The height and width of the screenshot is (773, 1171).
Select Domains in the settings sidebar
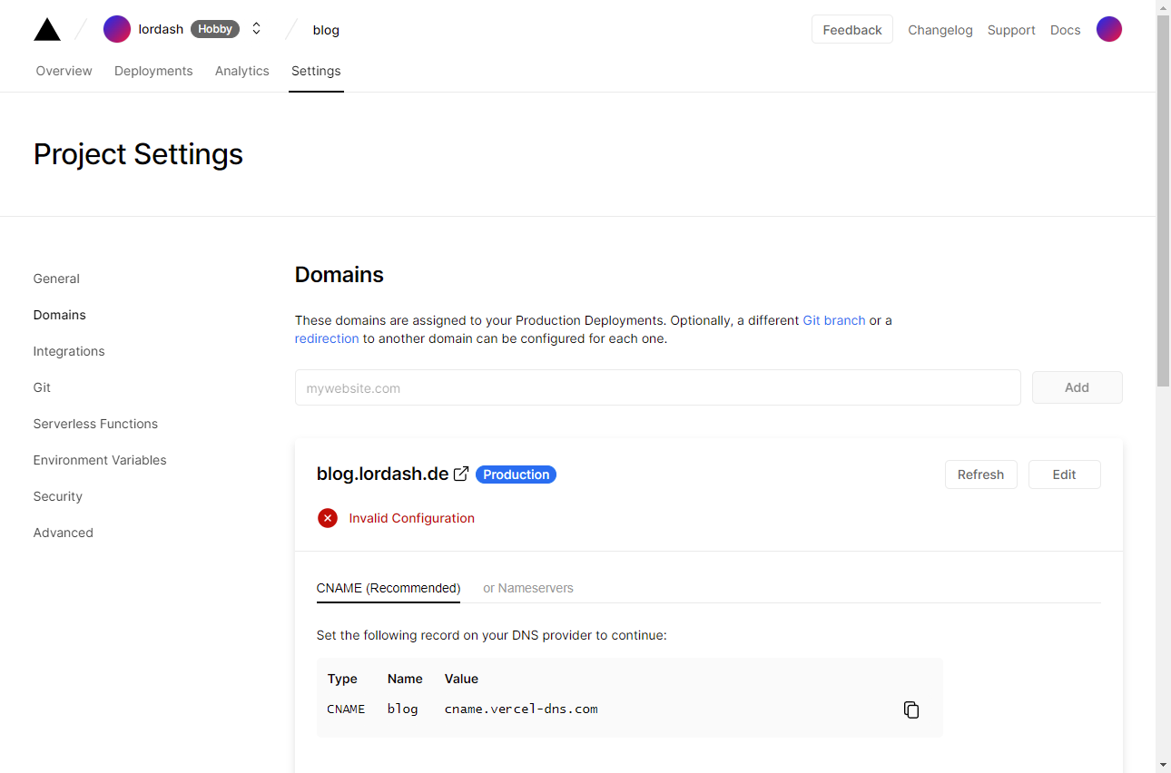click(60, 315)
